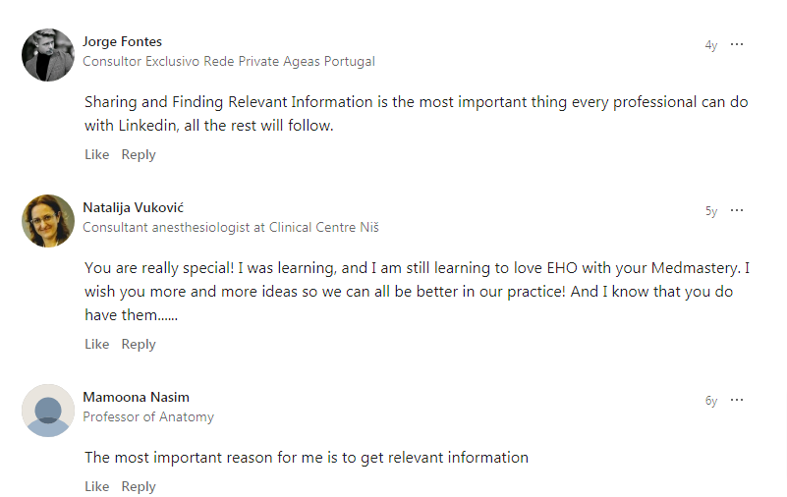
Task: Click the 'Professor of Anatomy' headline
Action: pos(148,416)
